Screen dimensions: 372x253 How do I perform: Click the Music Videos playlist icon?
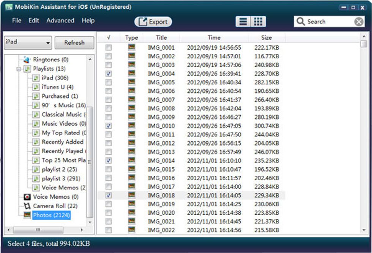coord(36,124)
